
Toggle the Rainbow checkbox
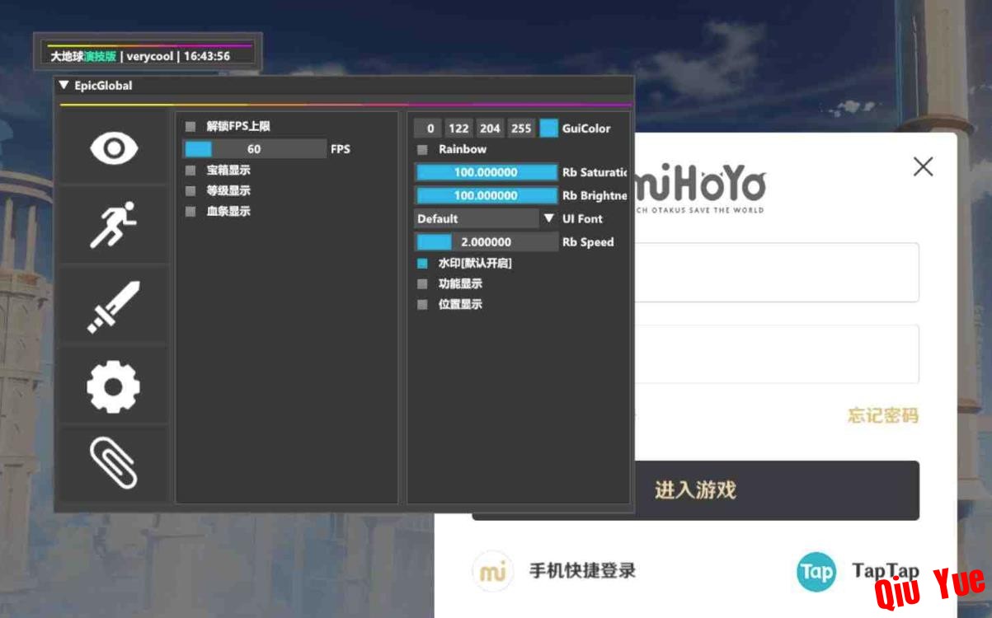point(422,150)
